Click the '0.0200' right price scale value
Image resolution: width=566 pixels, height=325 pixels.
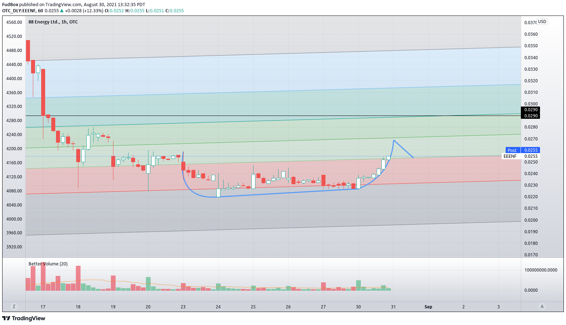(531, 220)
